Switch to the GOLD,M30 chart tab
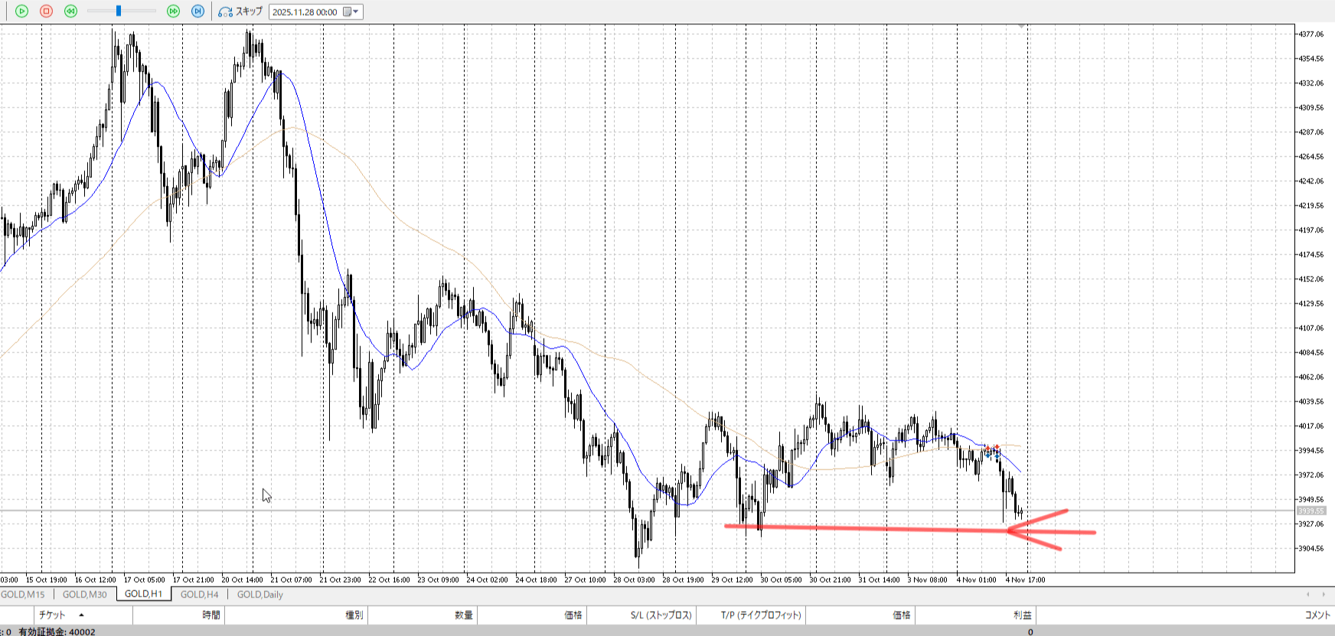Viewport: 1335px width, 636px height. point(84,595)
